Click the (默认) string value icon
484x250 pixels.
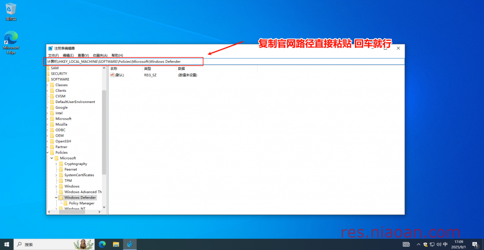(x=112, y=75)
